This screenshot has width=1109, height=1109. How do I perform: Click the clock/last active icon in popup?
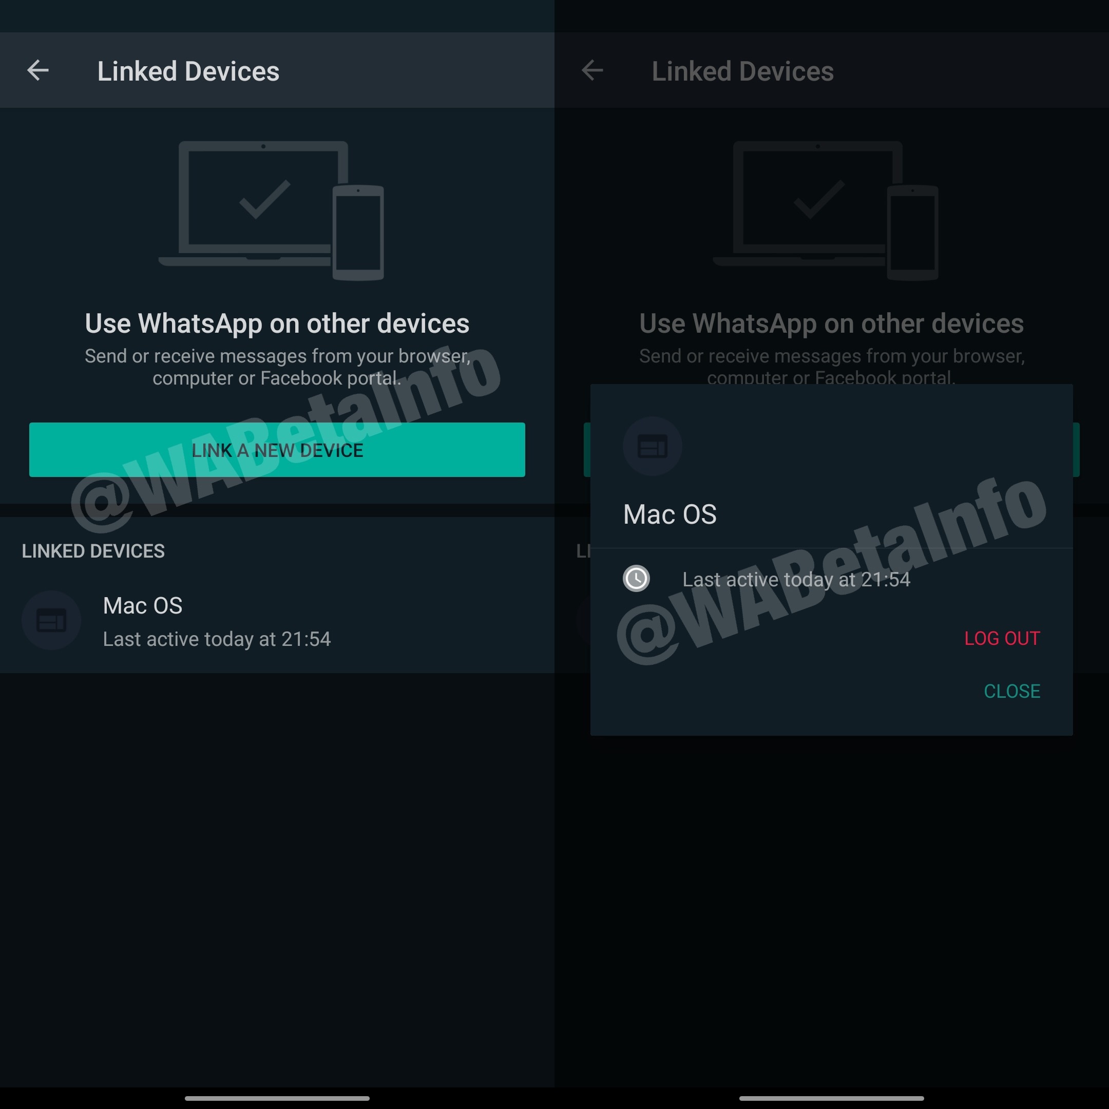point(639,579)
